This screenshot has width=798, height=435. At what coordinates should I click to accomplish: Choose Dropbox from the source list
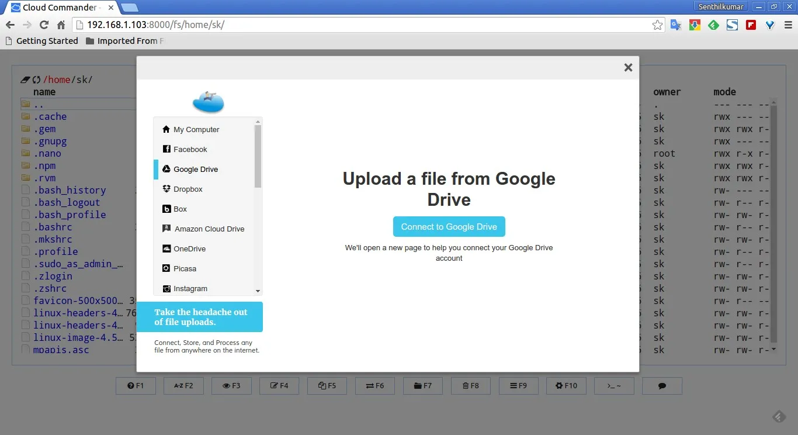tap(188, 189)
